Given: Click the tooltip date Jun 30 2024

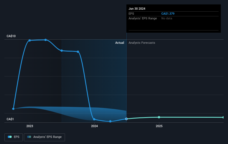Looking at the screenshot, I should tap(137, 9).
